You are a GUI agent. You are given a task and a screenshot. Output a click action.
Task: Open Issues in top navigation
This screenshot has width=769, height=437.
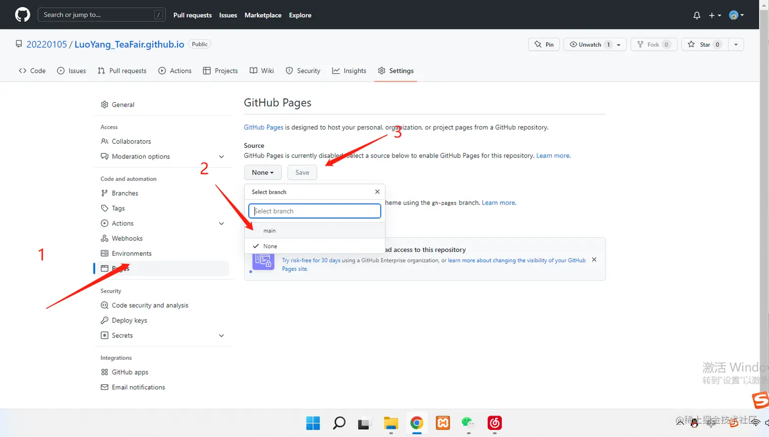(228, 15)
